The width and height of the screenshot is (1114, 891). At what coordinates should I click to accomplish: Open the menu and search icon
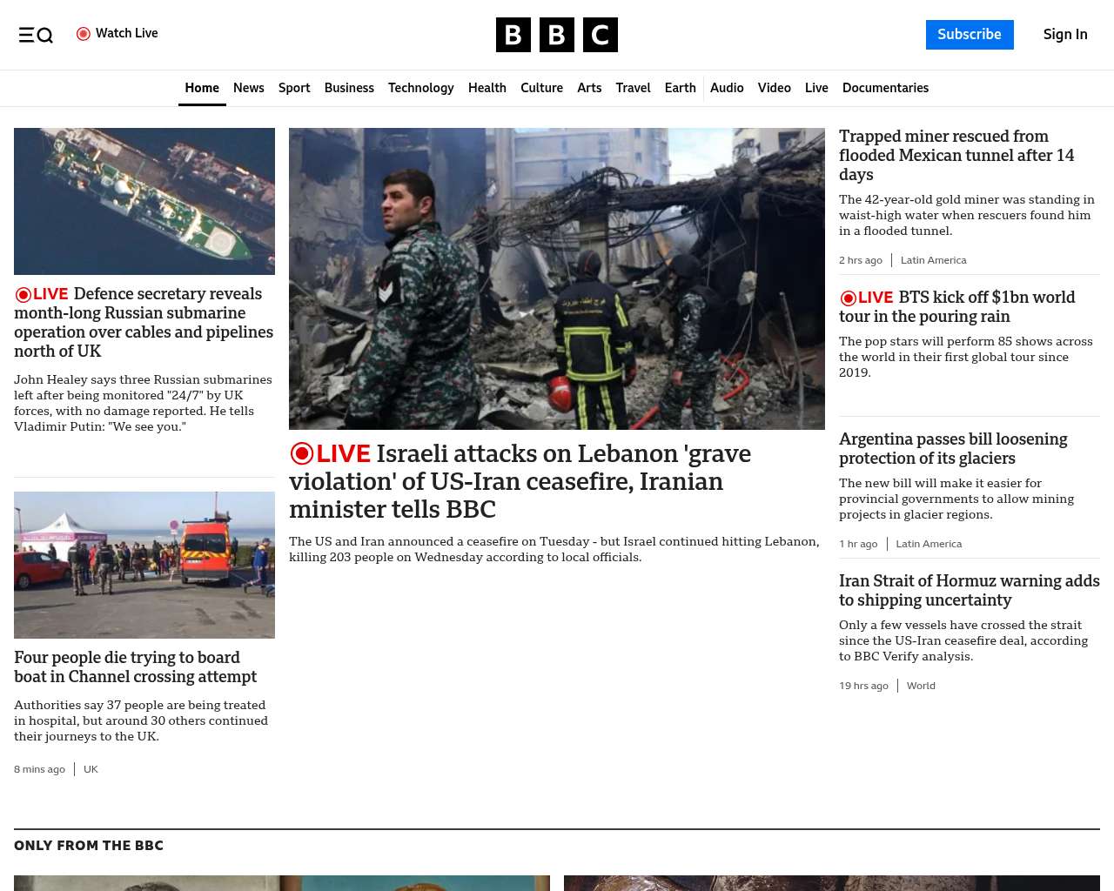[x=36, y=35]
